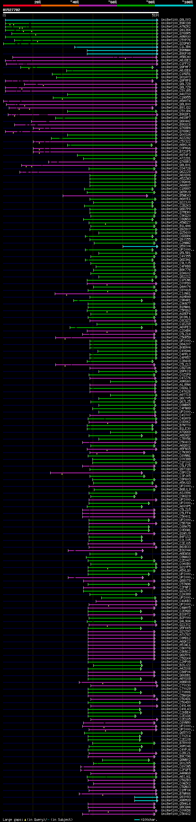Select the cyan alignment bar for UniRef100_Q59IV4
This screenshot has height=822, width=196.
(140, 246)
